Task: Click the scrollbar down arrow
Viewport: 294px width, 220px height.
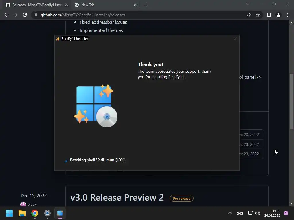Action: click(291, 204)
